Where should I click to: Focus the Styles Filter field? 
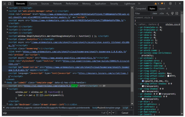pyautogui.click(x=143, y=14)
